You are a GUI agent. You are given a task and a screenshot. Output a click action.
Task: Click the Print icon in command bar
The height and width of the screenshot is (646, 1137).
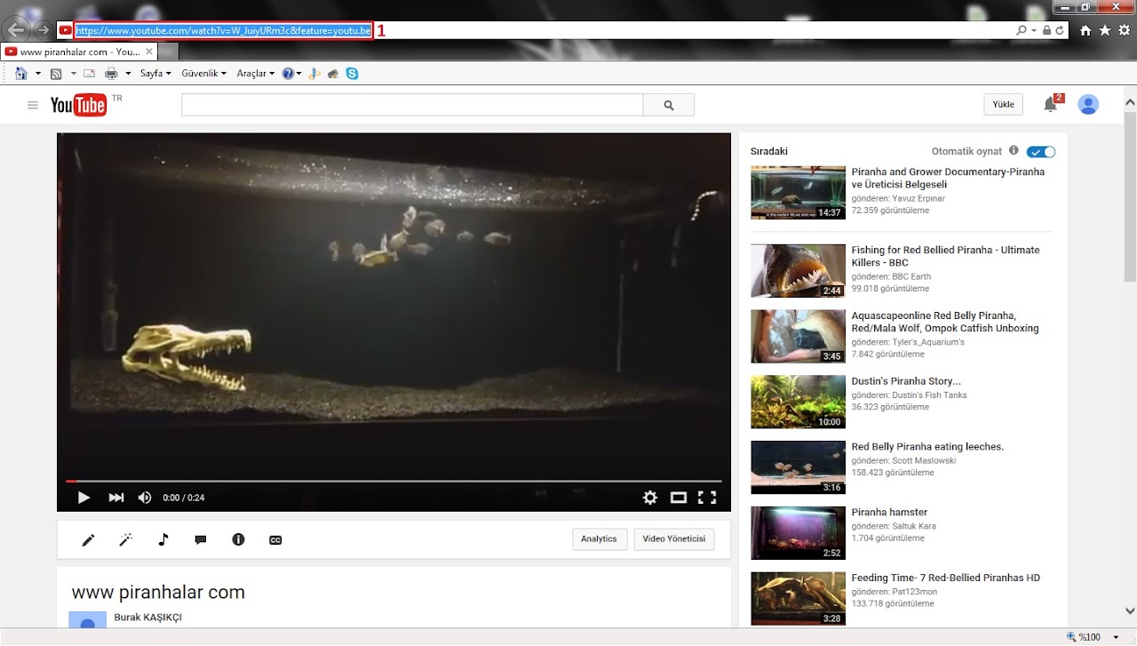click(x=112, y=74)
